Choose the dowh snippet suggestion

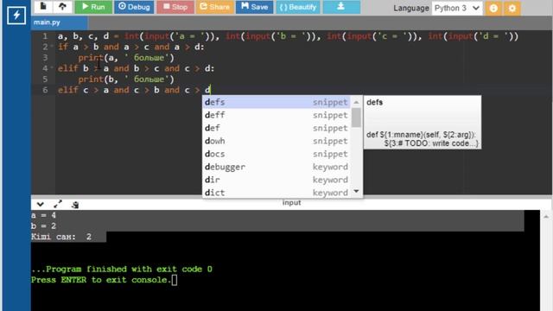[276, 141]
